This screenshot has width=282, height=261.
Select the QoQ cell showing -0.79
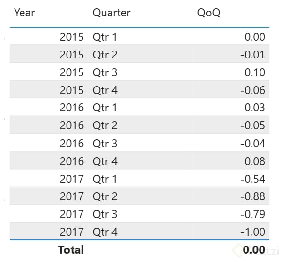click(x=253, y=214)
